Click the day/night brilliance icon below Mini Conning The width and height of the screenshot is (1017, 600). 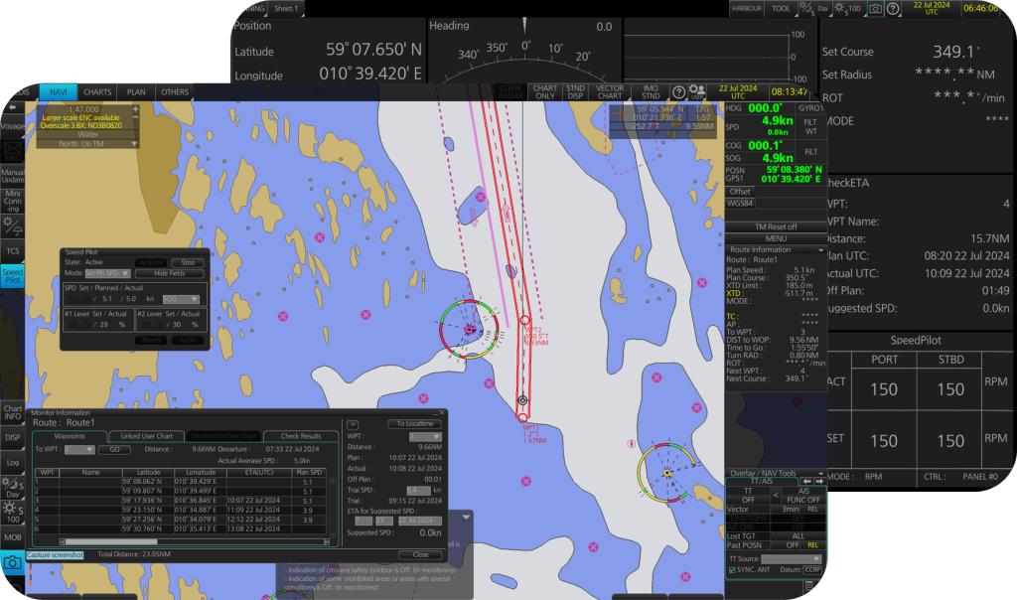click(12, 226)
